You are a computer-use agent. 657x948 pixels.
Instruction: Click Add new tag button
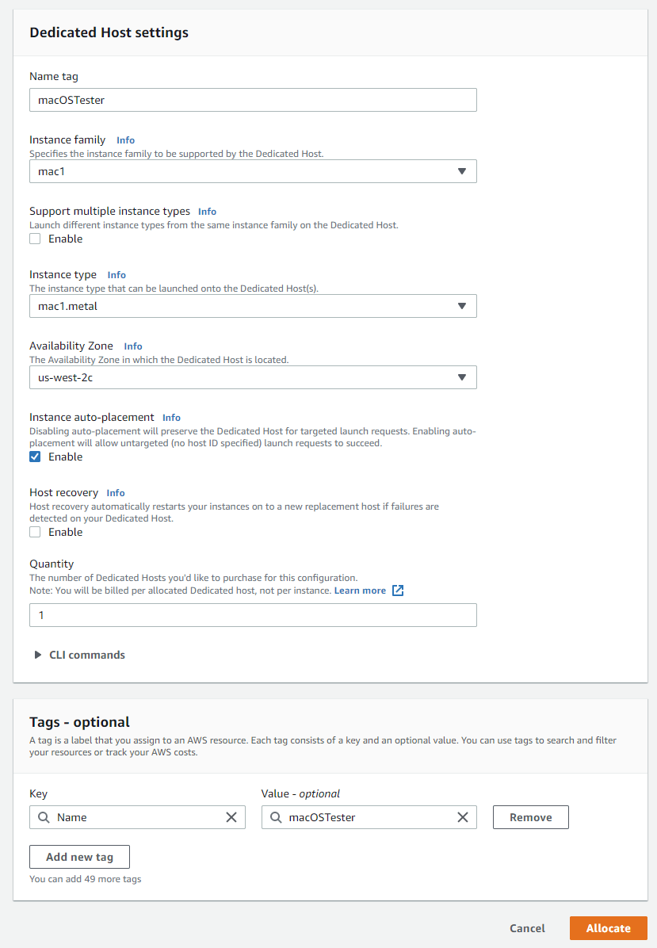click(79, 857)
